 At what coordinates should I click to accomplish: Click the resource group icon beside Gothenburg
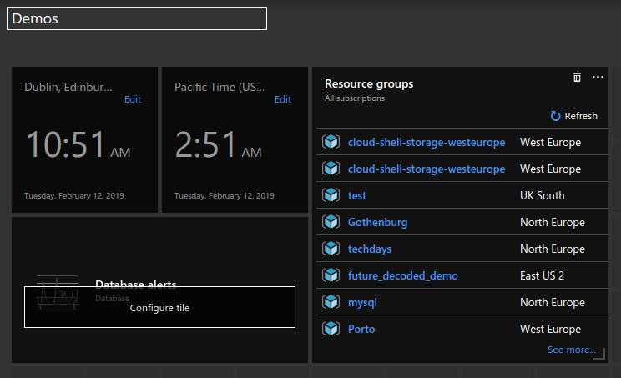331,222
